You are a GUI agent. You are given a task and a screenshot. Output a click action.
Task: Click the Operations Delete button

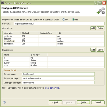[x=101, y=28]
